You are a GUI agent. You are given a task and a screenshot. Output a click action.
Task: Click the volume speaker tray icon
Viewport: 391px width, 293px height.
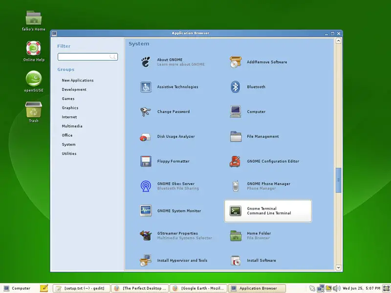[x=337, y=288]
